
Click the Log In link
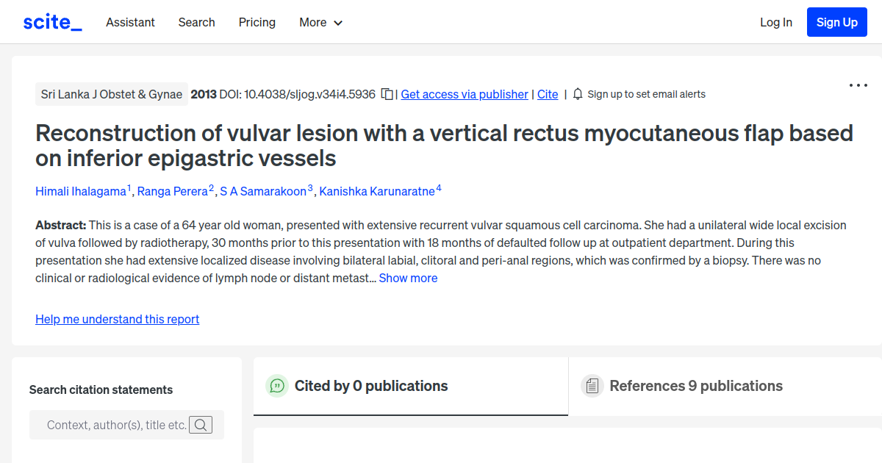[776, 23]
